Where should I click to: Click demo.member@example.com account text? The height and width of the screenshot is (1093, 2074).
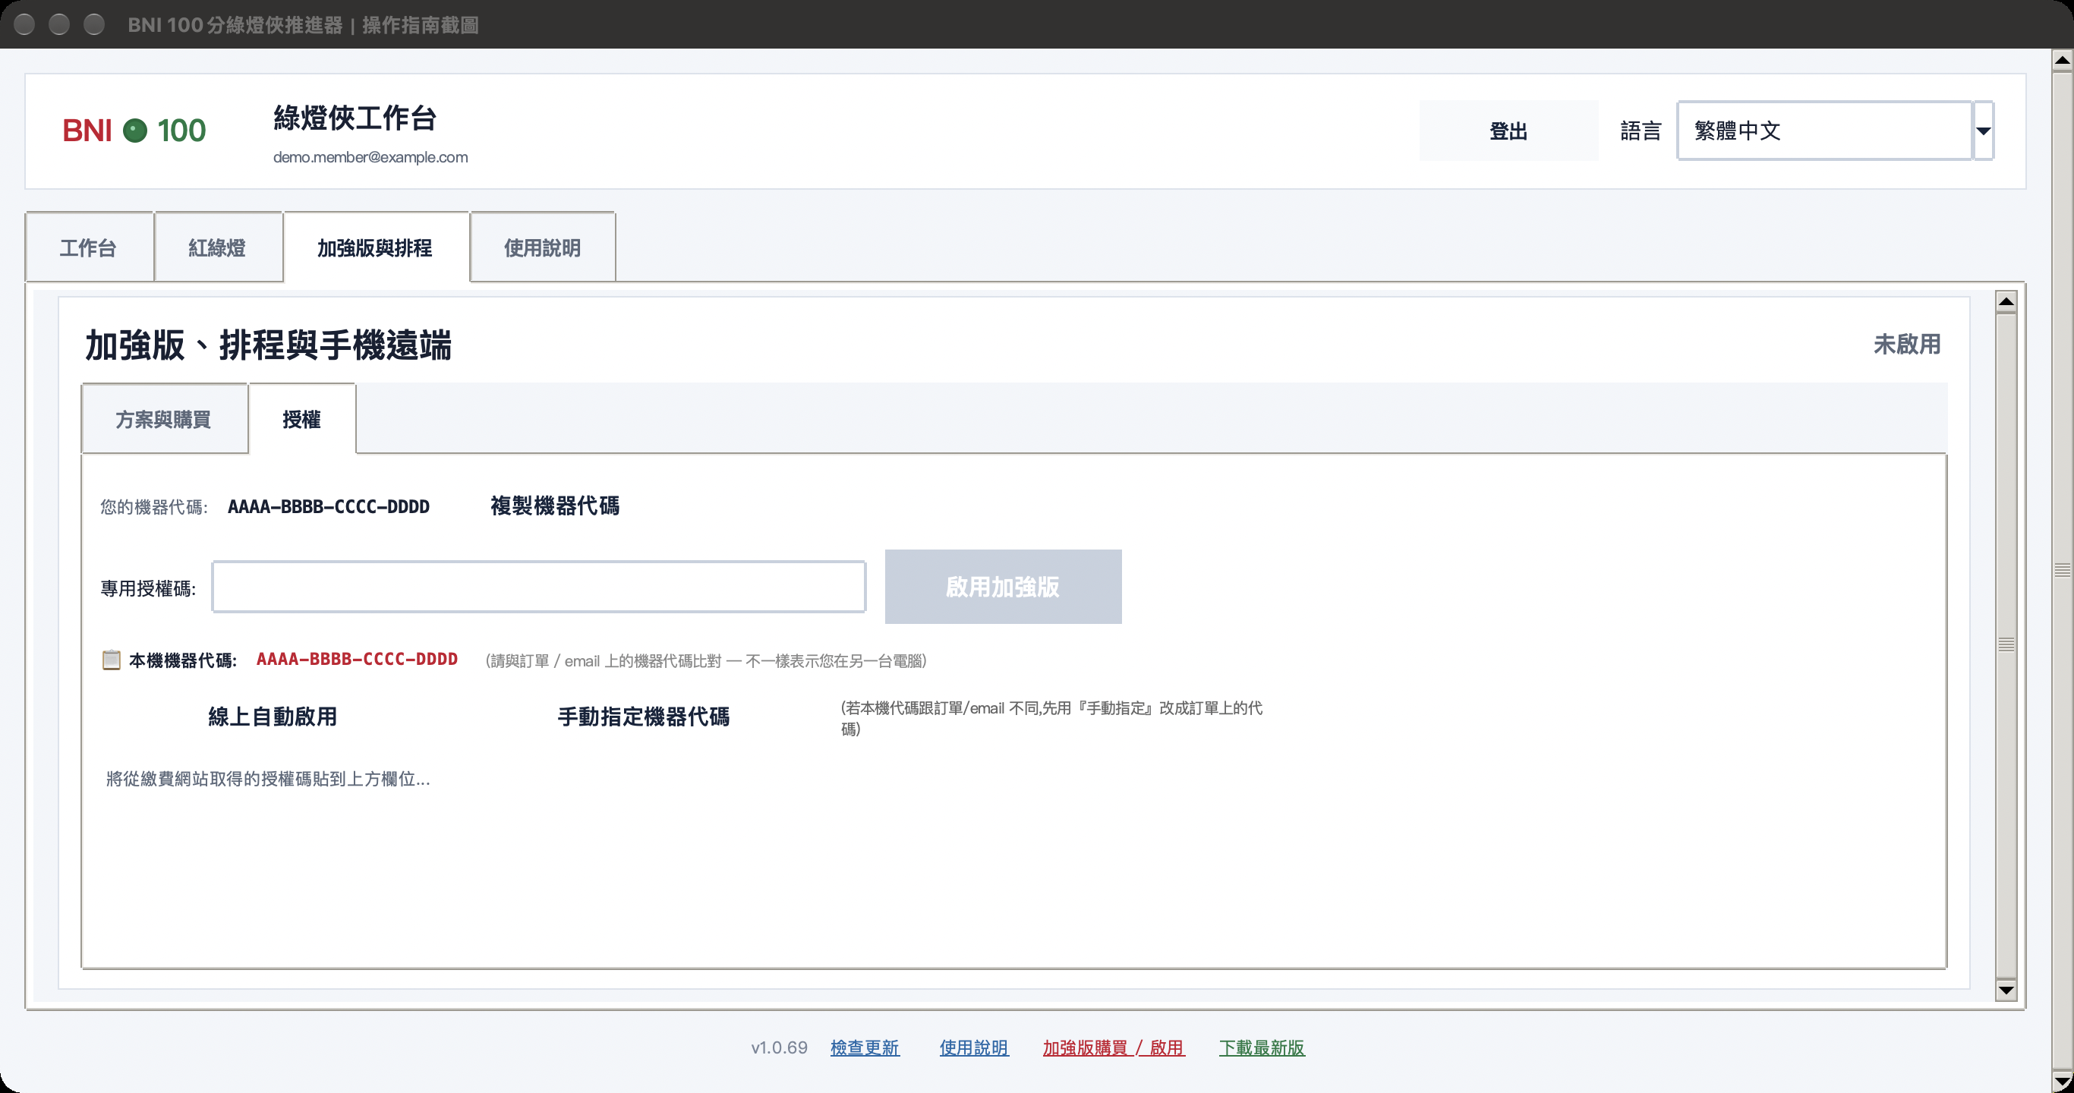pyautogui.click(x=370, y=157)
